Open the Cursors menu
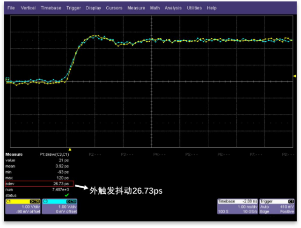This screenshot has width=301, height=228. 114,8
